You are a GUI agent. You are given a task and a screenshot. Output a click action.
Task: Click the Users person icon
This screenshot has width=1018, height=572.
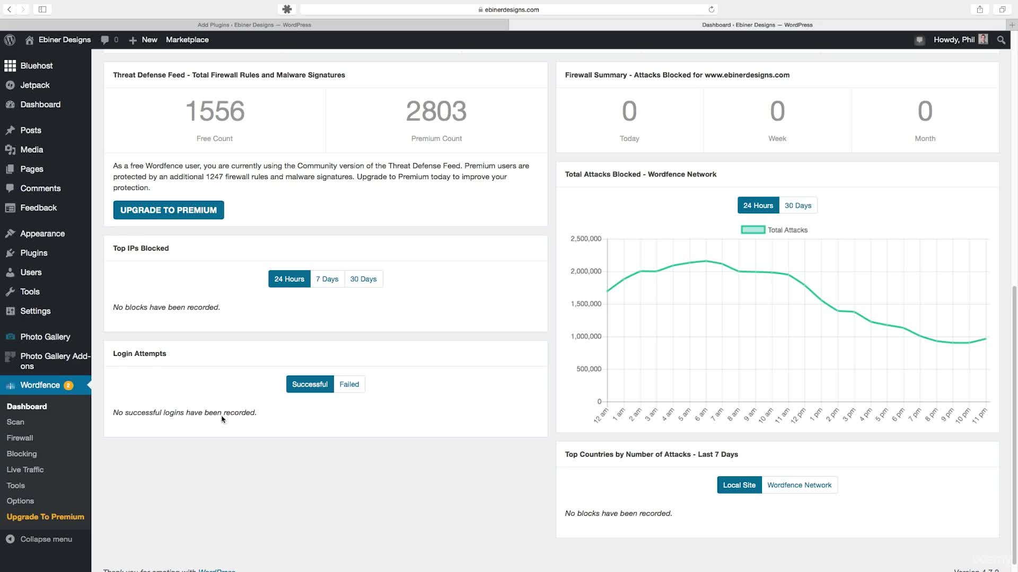point(10,272)
